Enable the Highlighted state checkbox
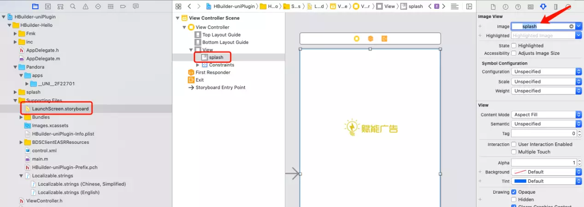Viewport: 584px width, 207px height. click(514, 46)
